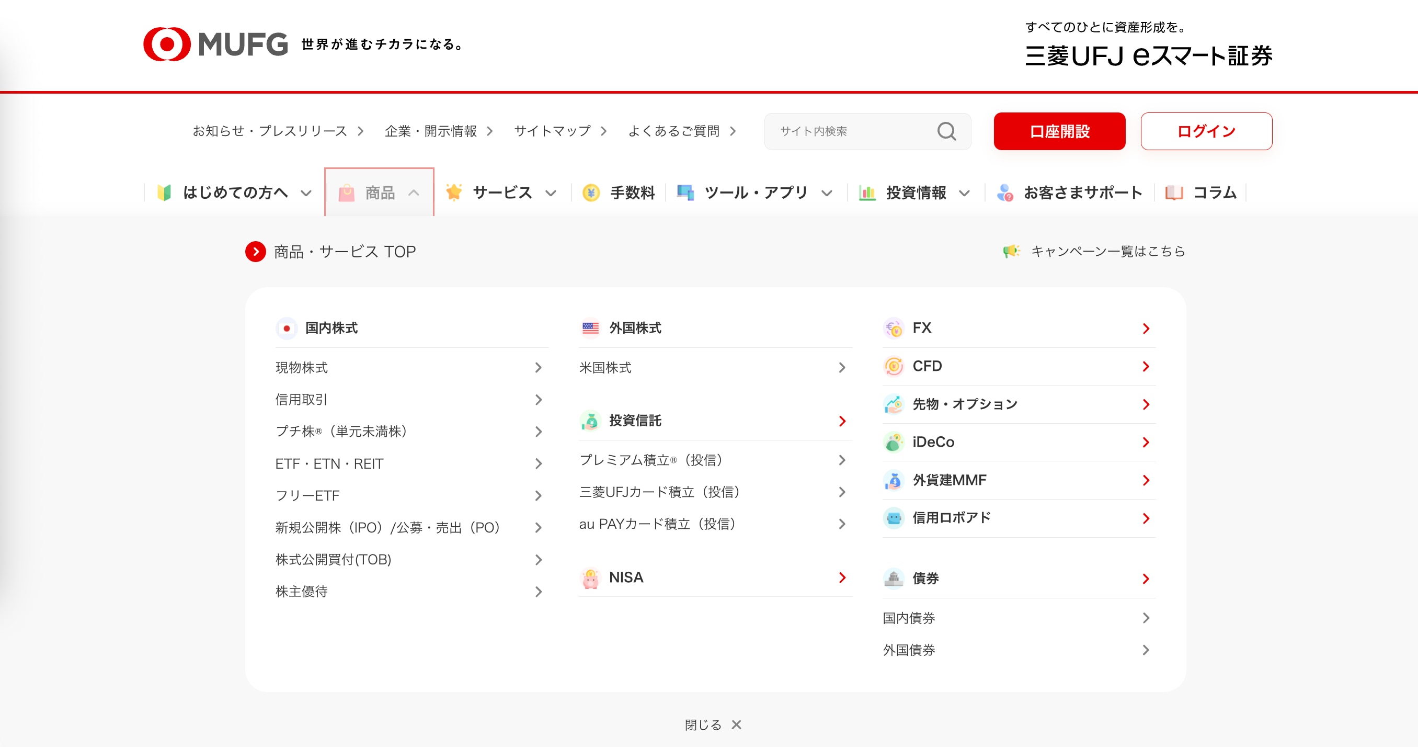Viewport: 1418px width, 747px height.
Task: Click the bar chart icon beside 投資情報
Action: click(x=867, y=193)
